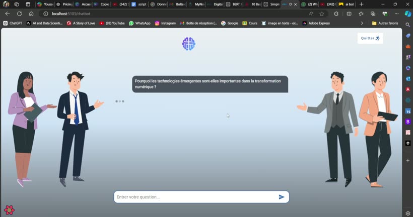The width and height of the screenshot is (413, 217).
Task: Click the user question message bubble
Action: pyautogui.click(x=210, y=84)
